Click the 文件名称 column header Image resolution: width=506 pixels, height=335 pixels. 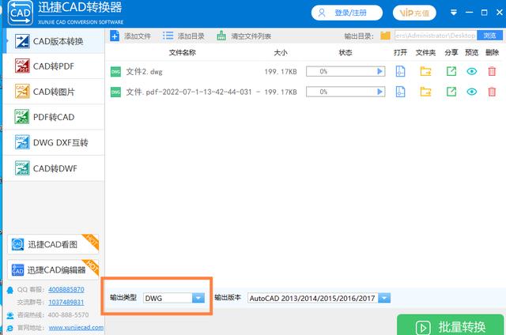tap(182, 53)
